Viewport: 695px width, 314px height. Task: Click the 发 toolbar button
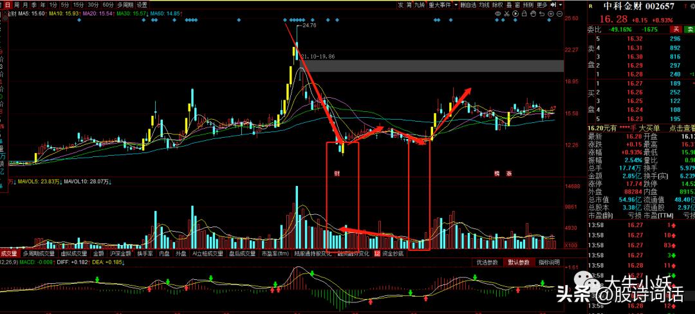pos(401,5)
